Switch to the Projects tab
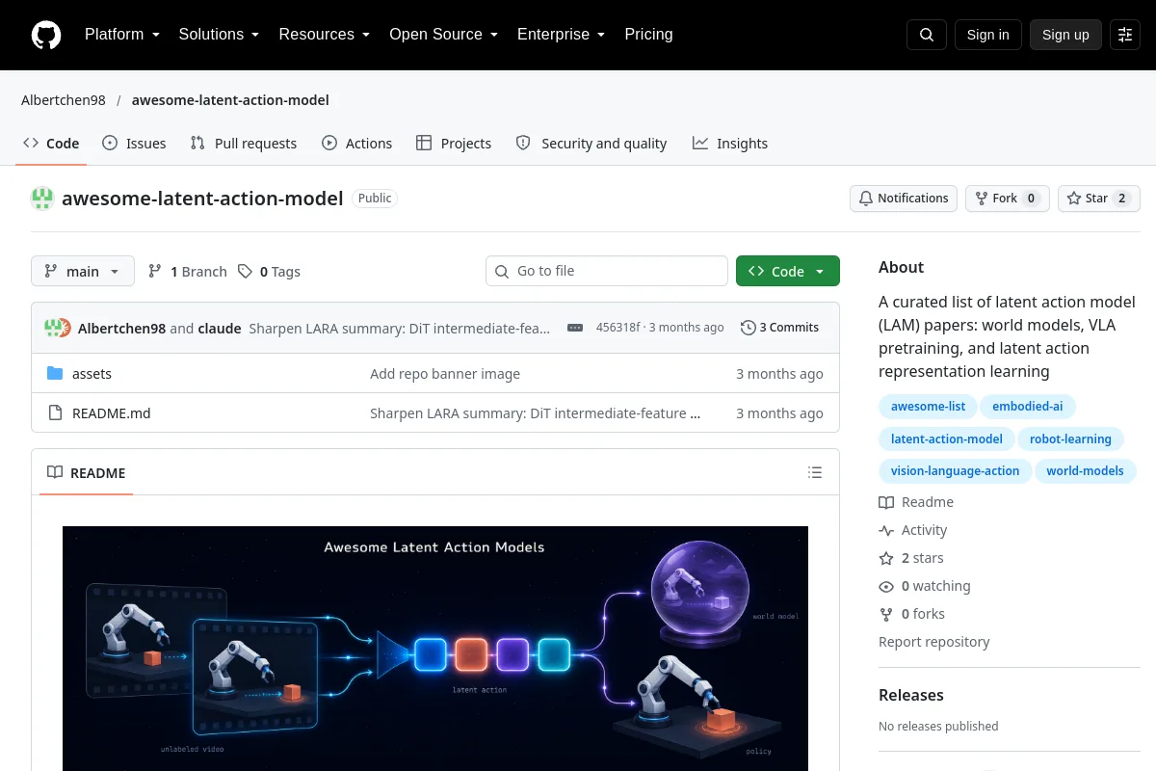1156x771 pixels. click(x=454, y=144)
